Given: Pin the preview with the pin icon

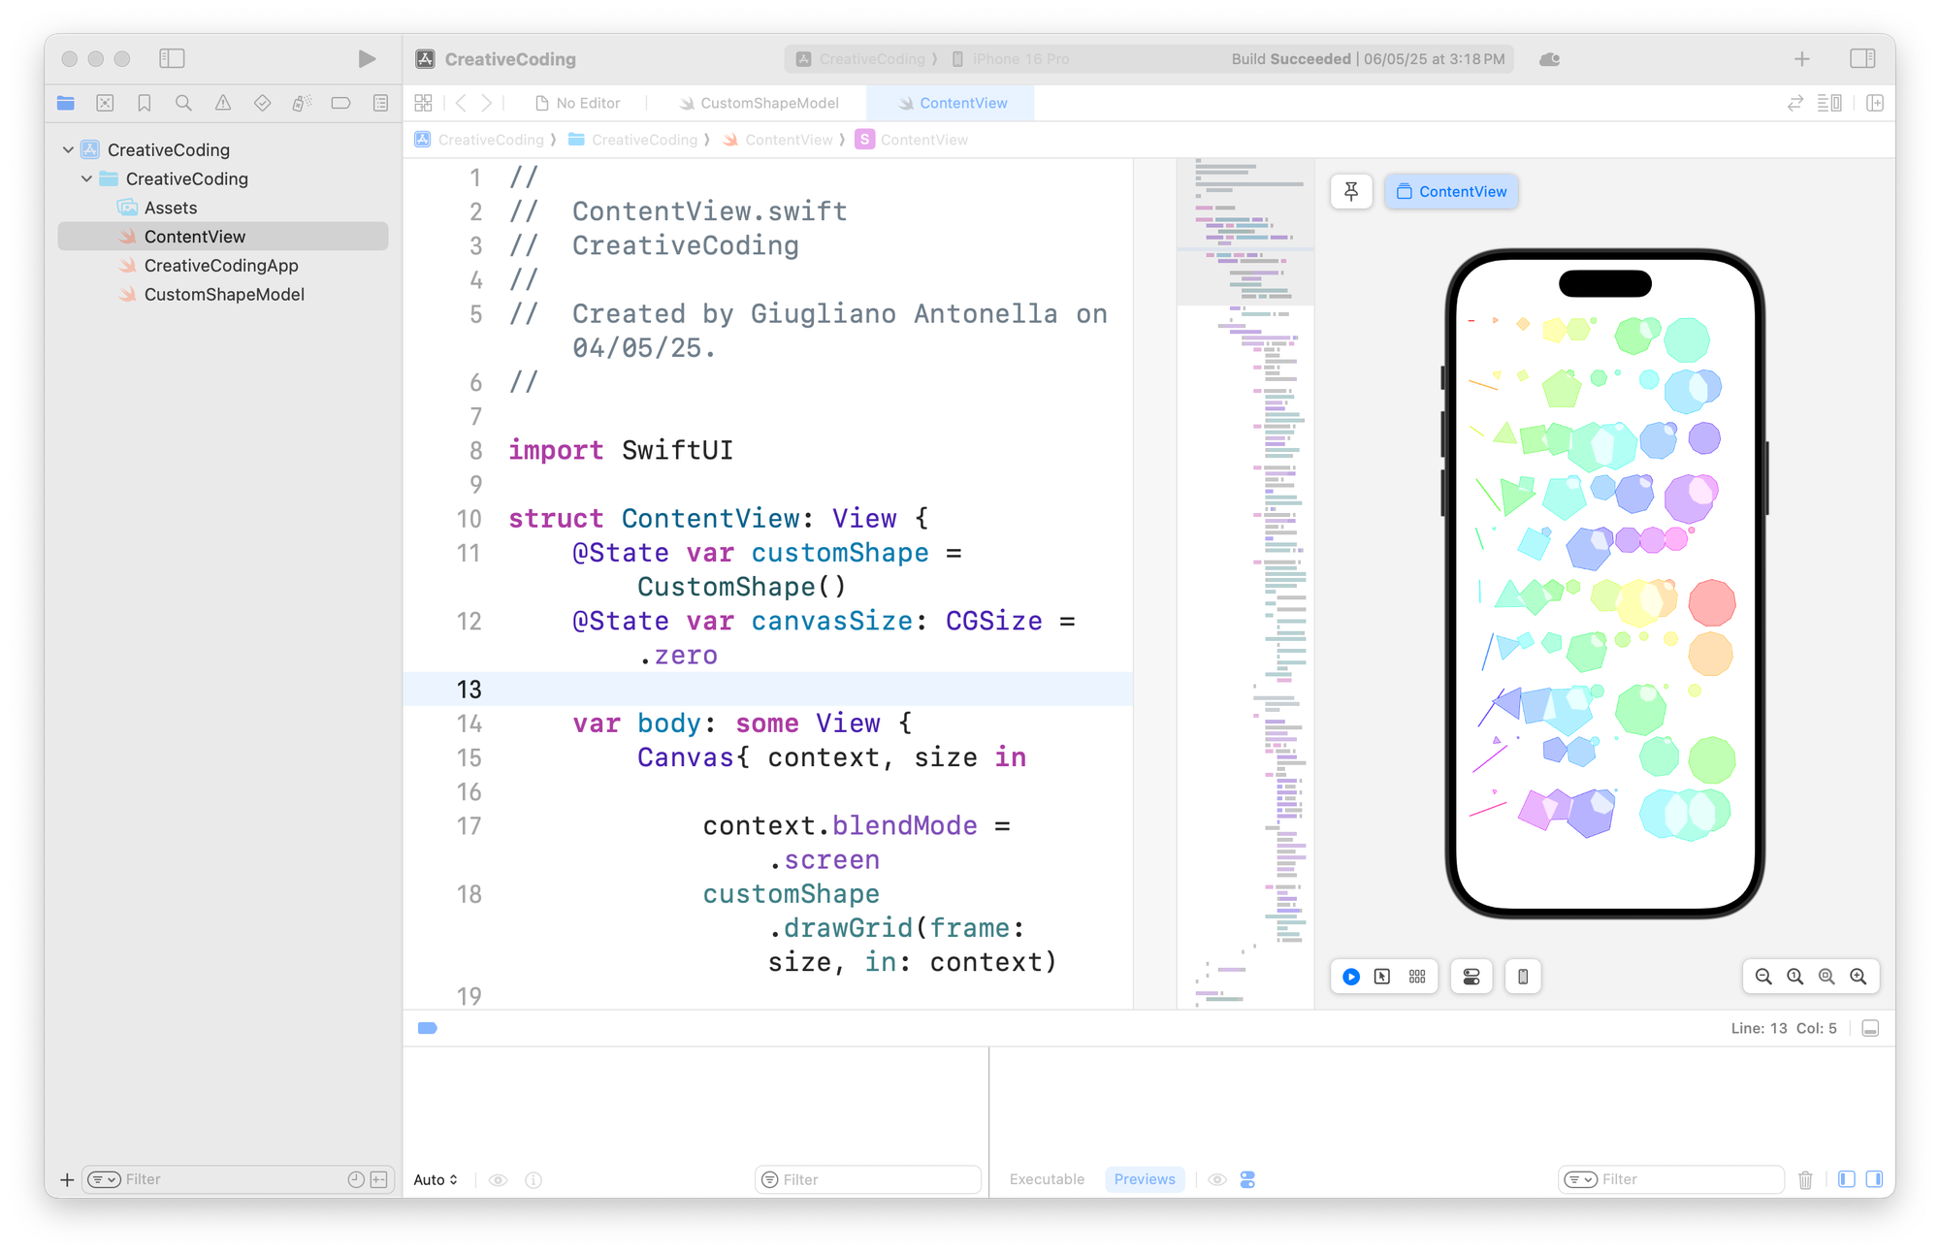Looking at the screenshot, I should [x=1351, y=192].
